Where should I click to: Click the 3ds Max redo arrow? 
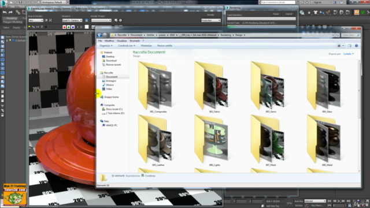coord(10,12)
